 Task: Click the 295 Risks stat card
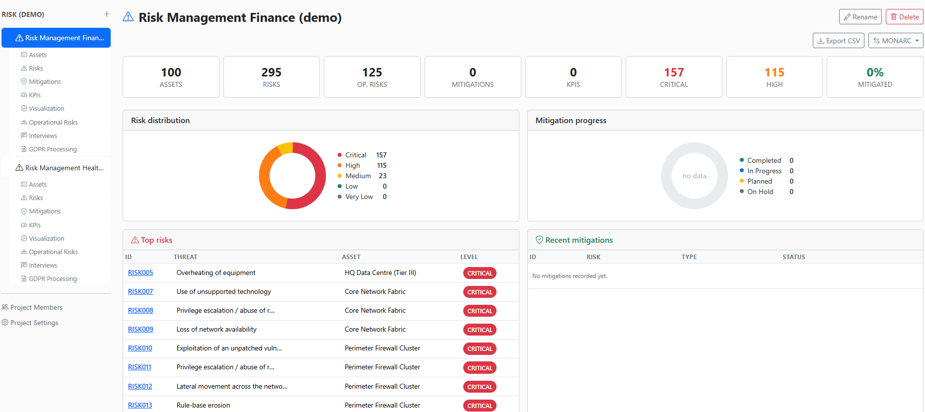click(272, 77)
